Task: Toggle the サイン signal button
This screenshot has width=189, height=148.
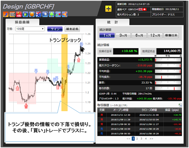Action: coord(55,29)
